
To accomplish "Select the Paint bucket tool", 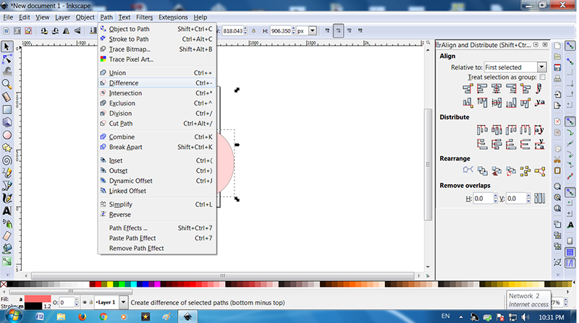I will coord(7,249).
